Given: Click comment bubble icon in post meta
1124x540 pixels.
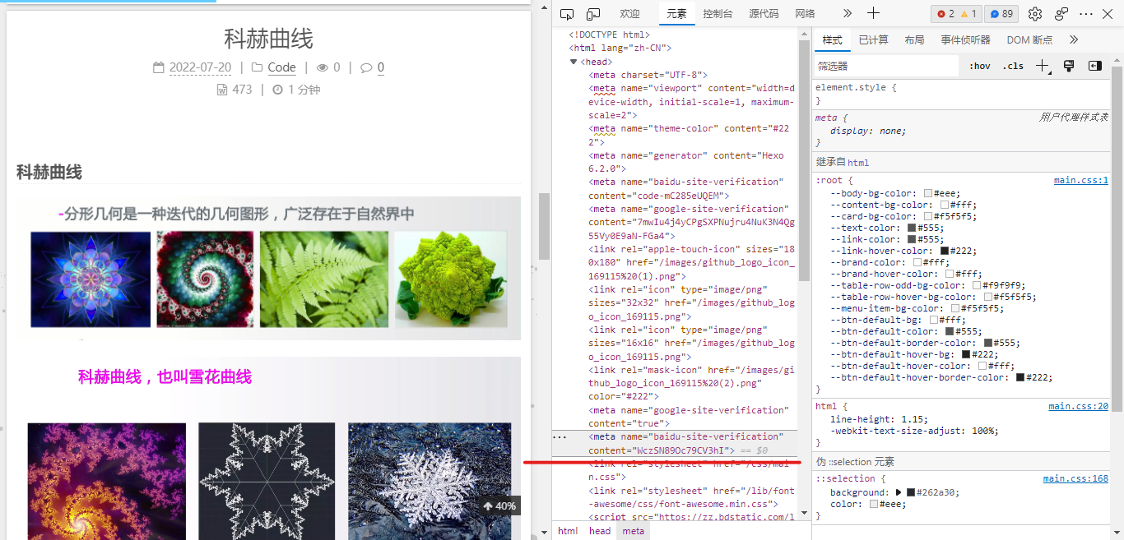Looking at the screenshot, I should pos(366,67).
